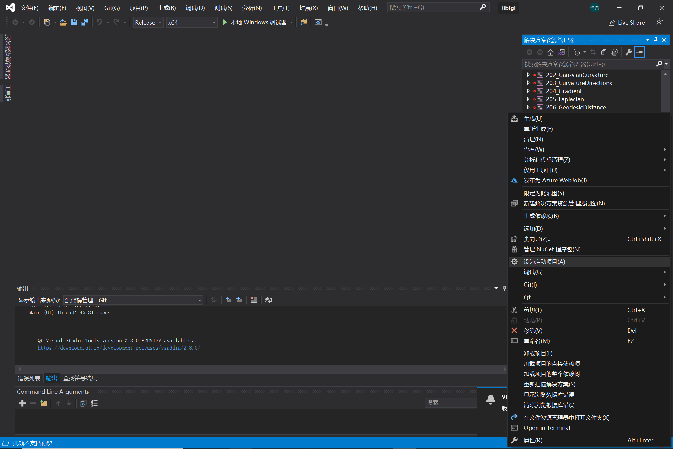Toggle word wrap in output panel
This screenshot has width=673, height=449.
coord(268,300)
